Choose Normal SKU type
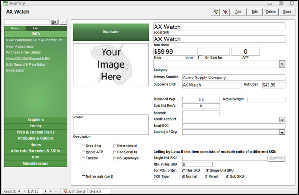 pyautogui.click(x=184, y=177)
